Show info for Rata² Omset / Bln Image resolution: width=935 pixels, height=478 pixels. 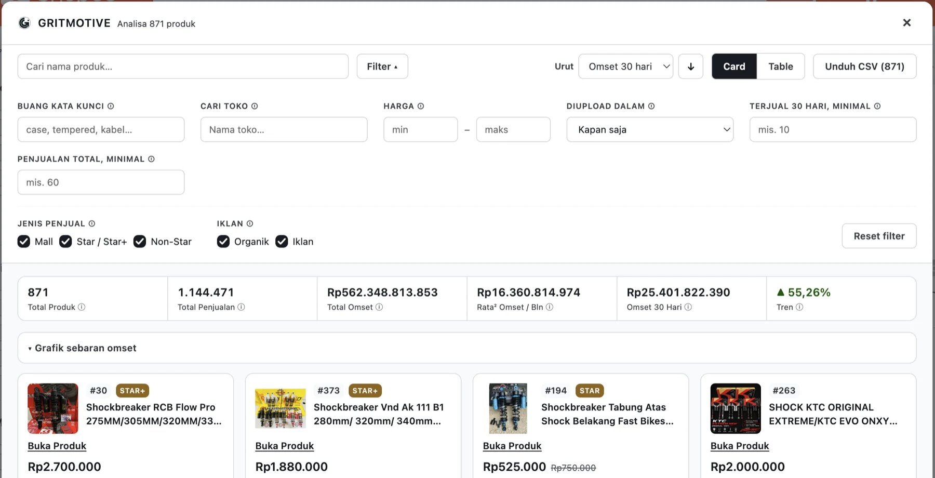[550, 307]
